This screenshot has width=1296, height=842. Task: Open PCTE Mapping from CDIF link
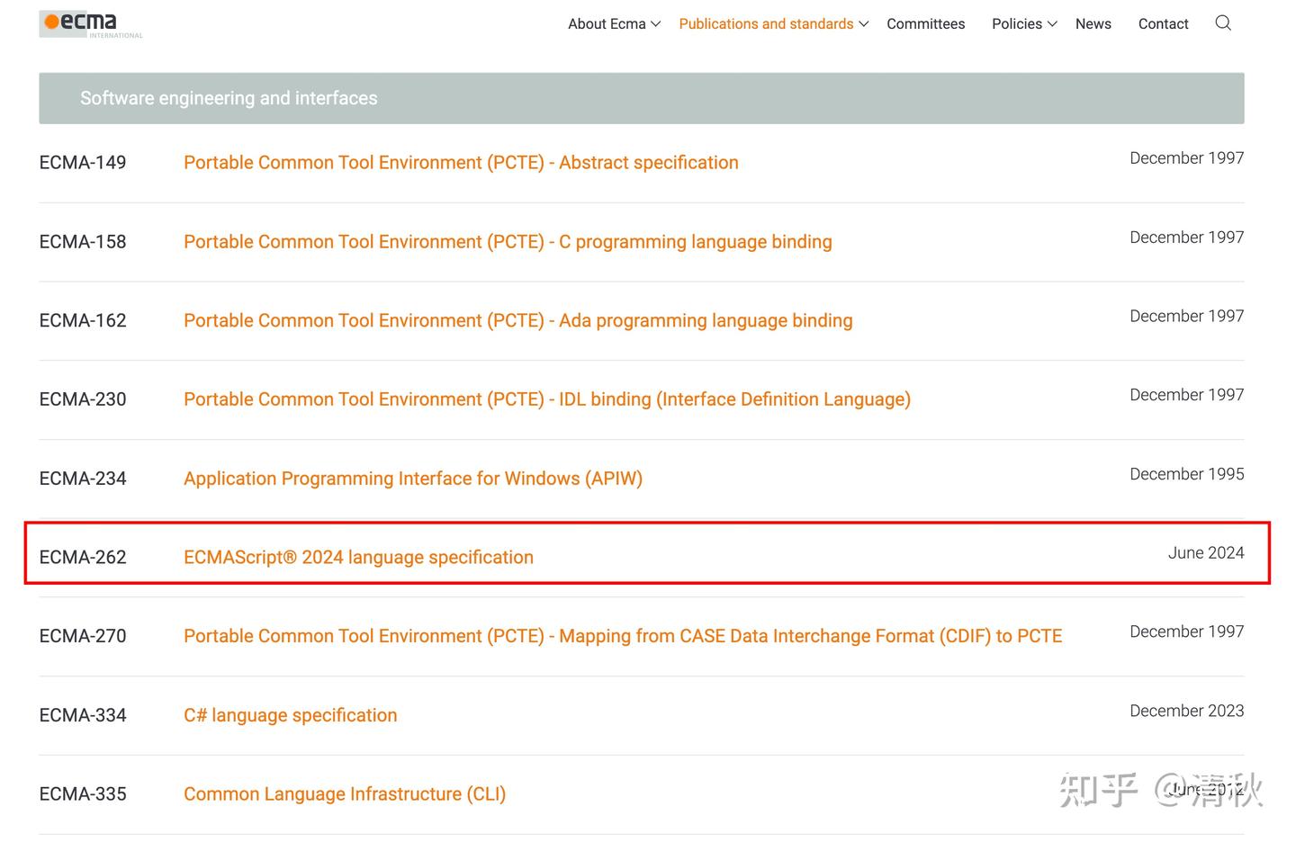pyautogui.click(x=622, y=636)
